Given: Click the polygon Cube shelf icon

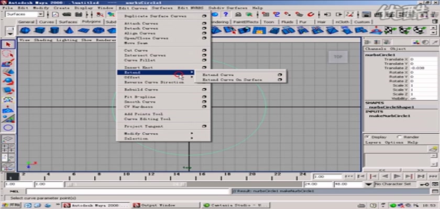Looking at the screenshot, I should coord(40,30).
